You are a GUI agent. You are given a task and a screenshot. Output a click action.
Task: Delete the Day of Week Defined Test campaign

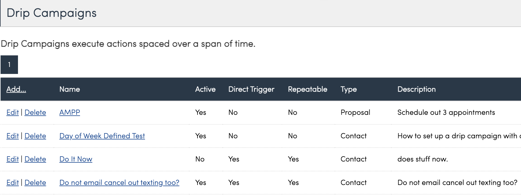[35, 136]
